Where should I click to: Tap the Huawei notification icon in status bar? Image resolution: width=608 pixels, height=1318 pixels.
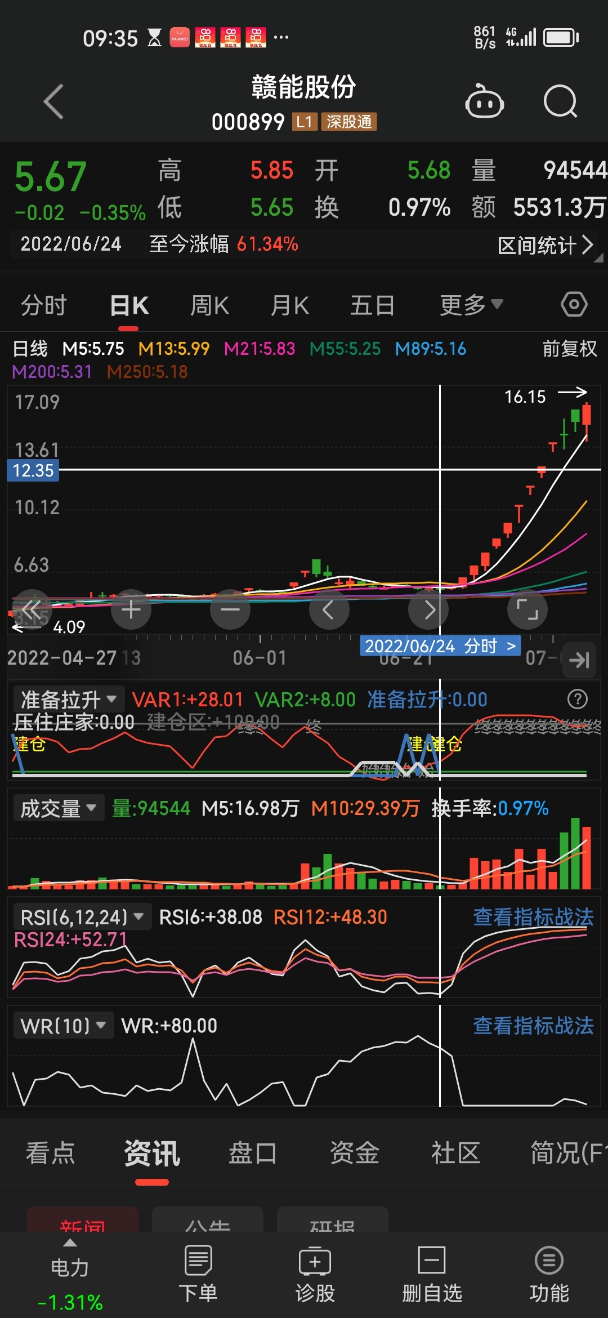tap(180, 38)
